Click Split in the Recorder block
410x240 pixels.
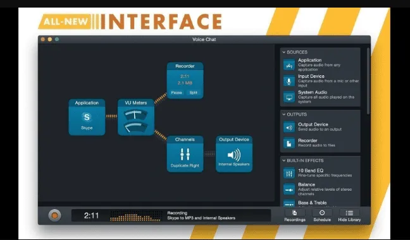(193, 93)
